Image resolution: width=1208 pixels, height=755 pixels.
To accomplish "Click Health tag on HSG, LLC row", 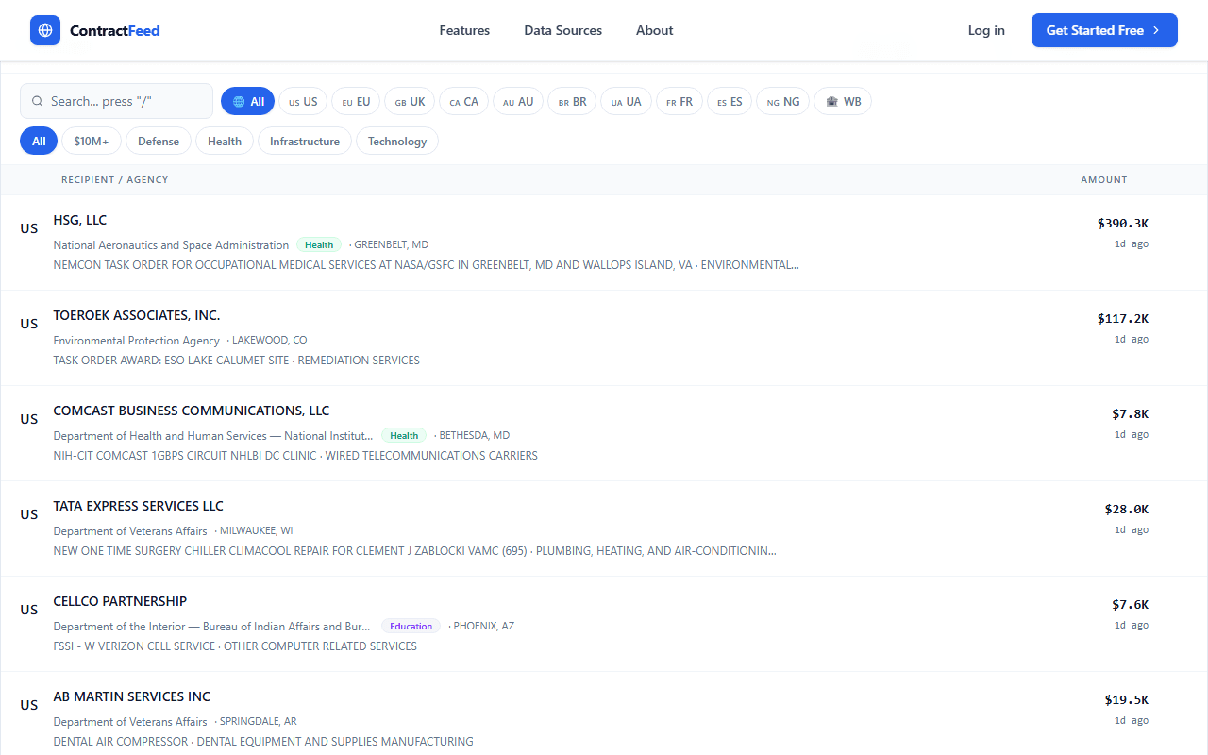I will click(x=319, y=244).
